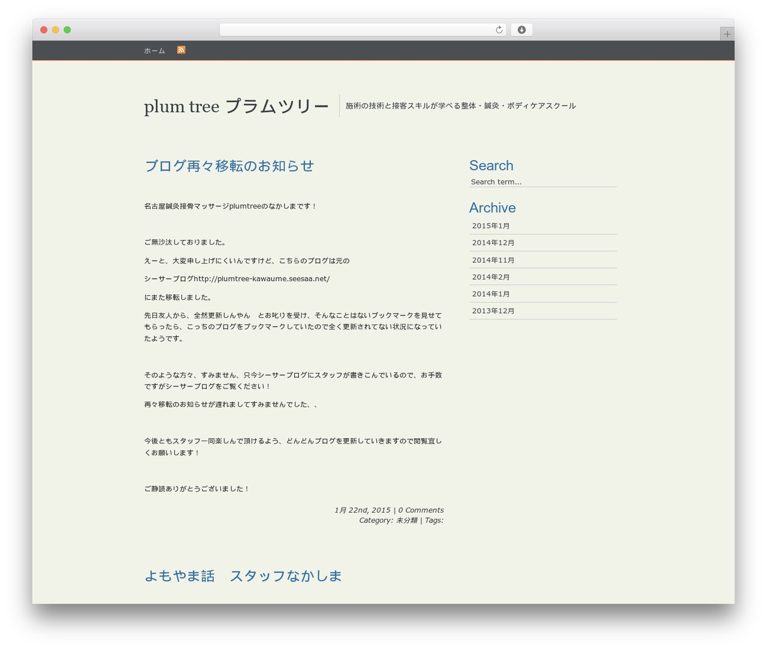Open the 未分類 category link
767x650 pixels.
(x=406, y=520)
